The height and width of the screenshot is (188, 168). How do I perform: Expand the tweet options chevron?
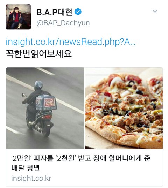155,11
